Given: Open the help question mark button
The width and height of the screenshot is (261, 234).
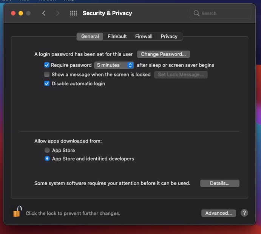Looking at the screenshot, I should 244,213.
